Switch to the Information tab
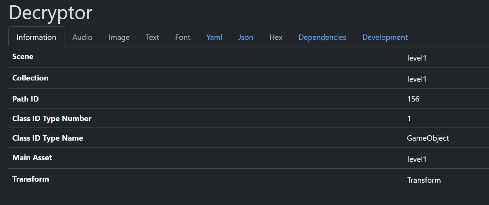The width and height of the screenshot is (489, 205). [x=36, y=37]
